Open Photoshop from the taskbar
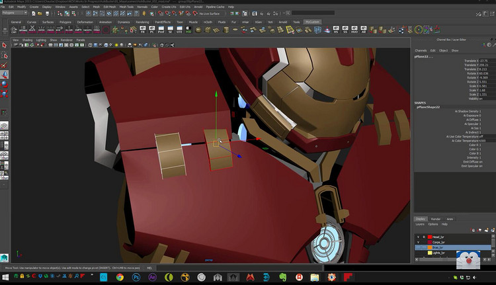Screen dimensions: 496x285 click(136, 278)
